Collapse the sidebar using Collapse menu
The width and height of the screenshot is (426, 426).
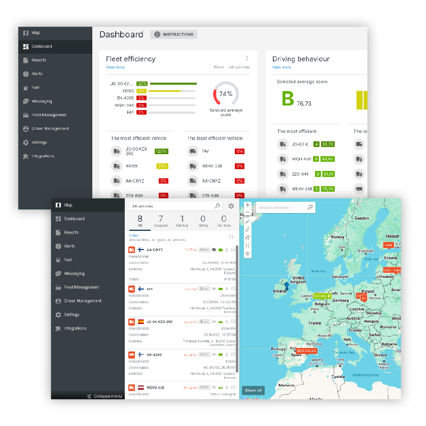pos(104,396)
